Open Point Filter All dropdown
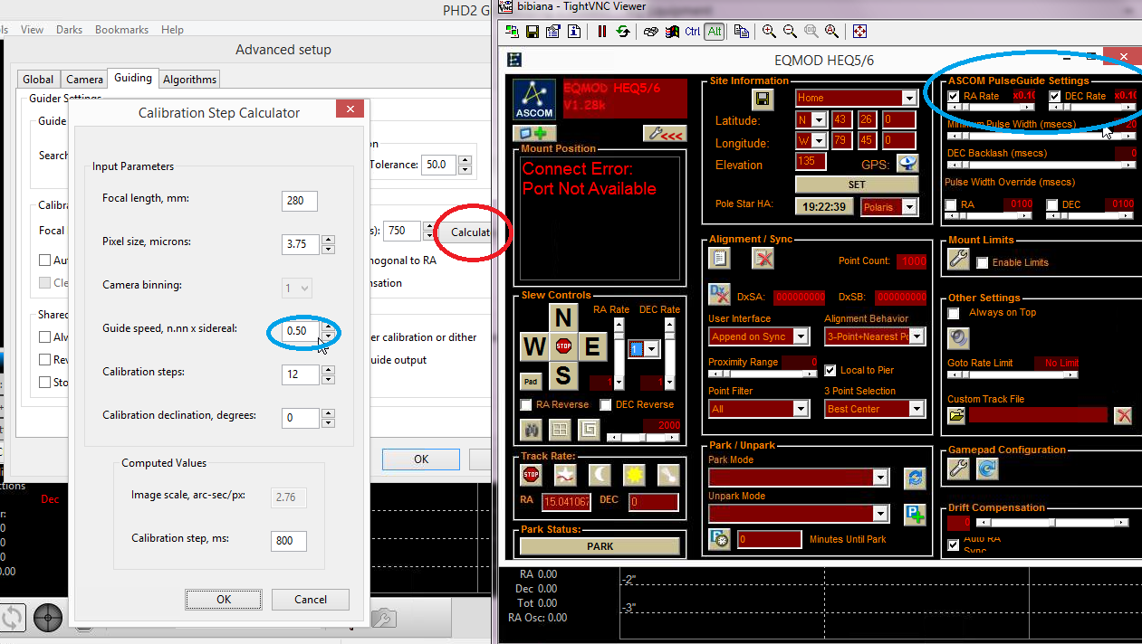 pyautogui.click(x=801, y=409)
